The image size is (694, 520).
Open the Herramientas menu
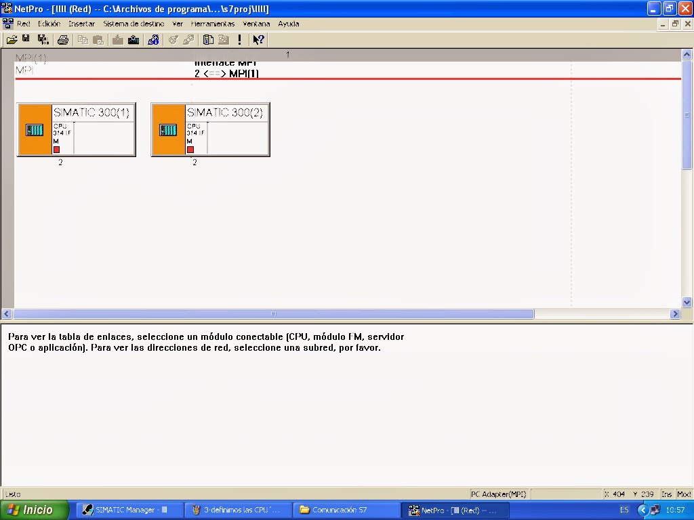point(213,24)
